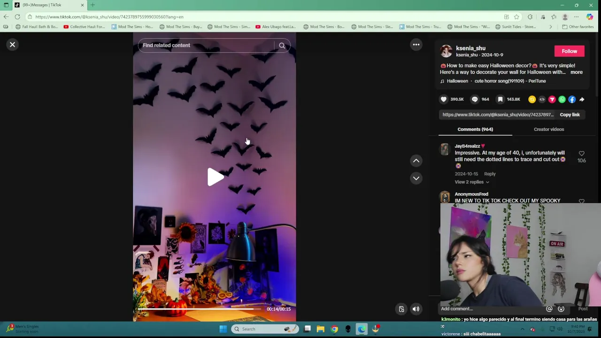
Task: Mute the video with speaker icon
Action: (x=416, y=309)
